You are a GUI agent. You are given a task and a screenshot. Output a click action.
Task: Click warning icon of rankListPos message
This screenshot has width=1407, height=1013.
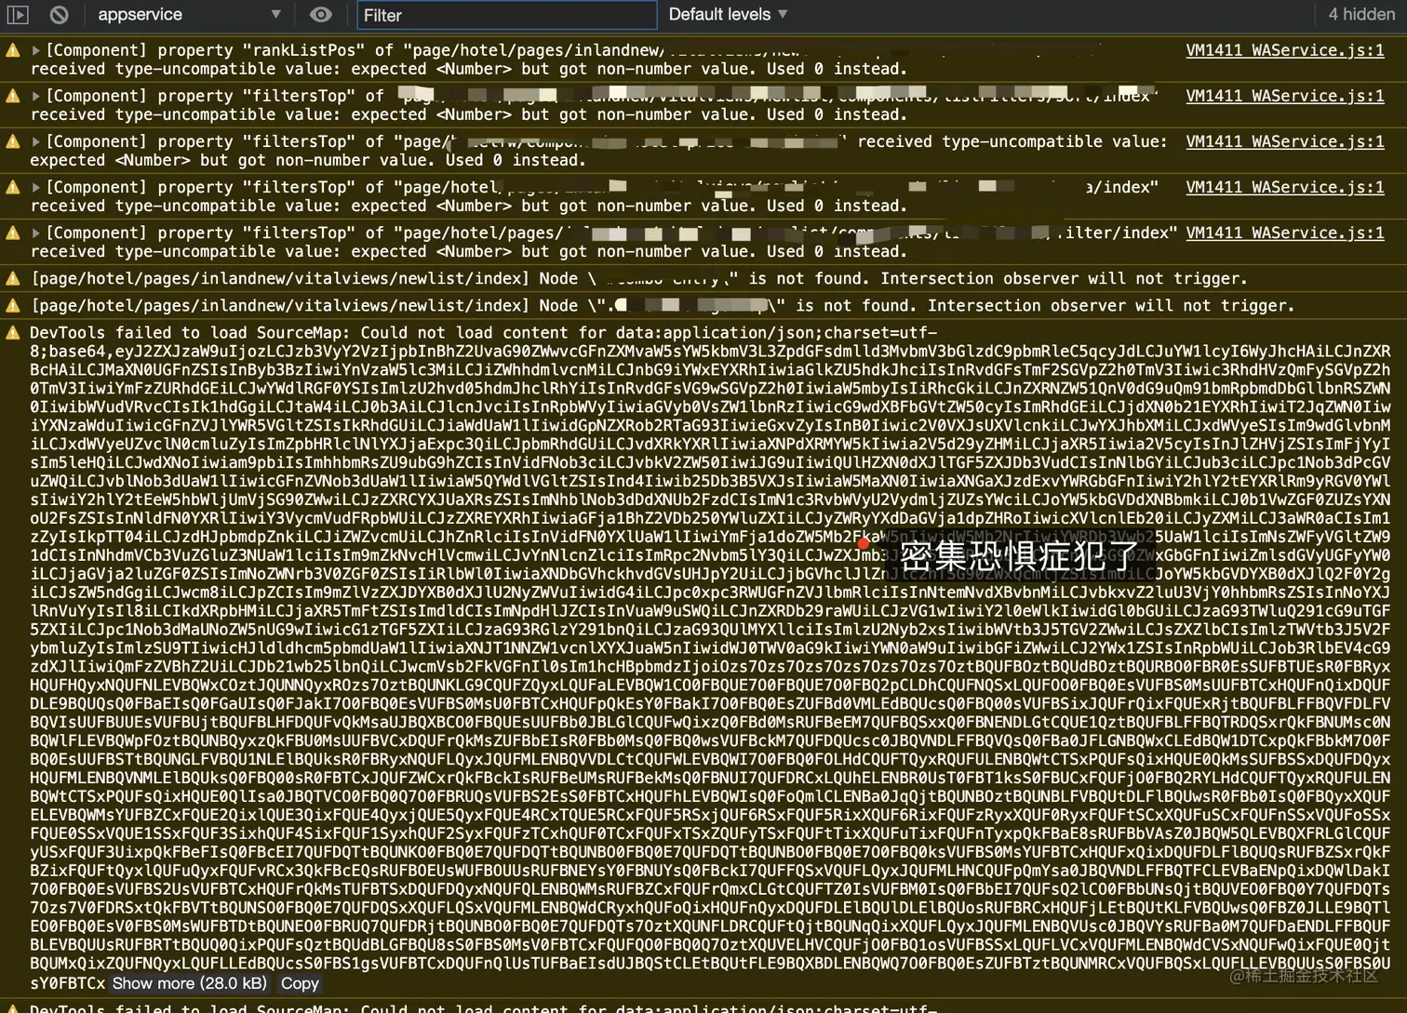(13, 50)
